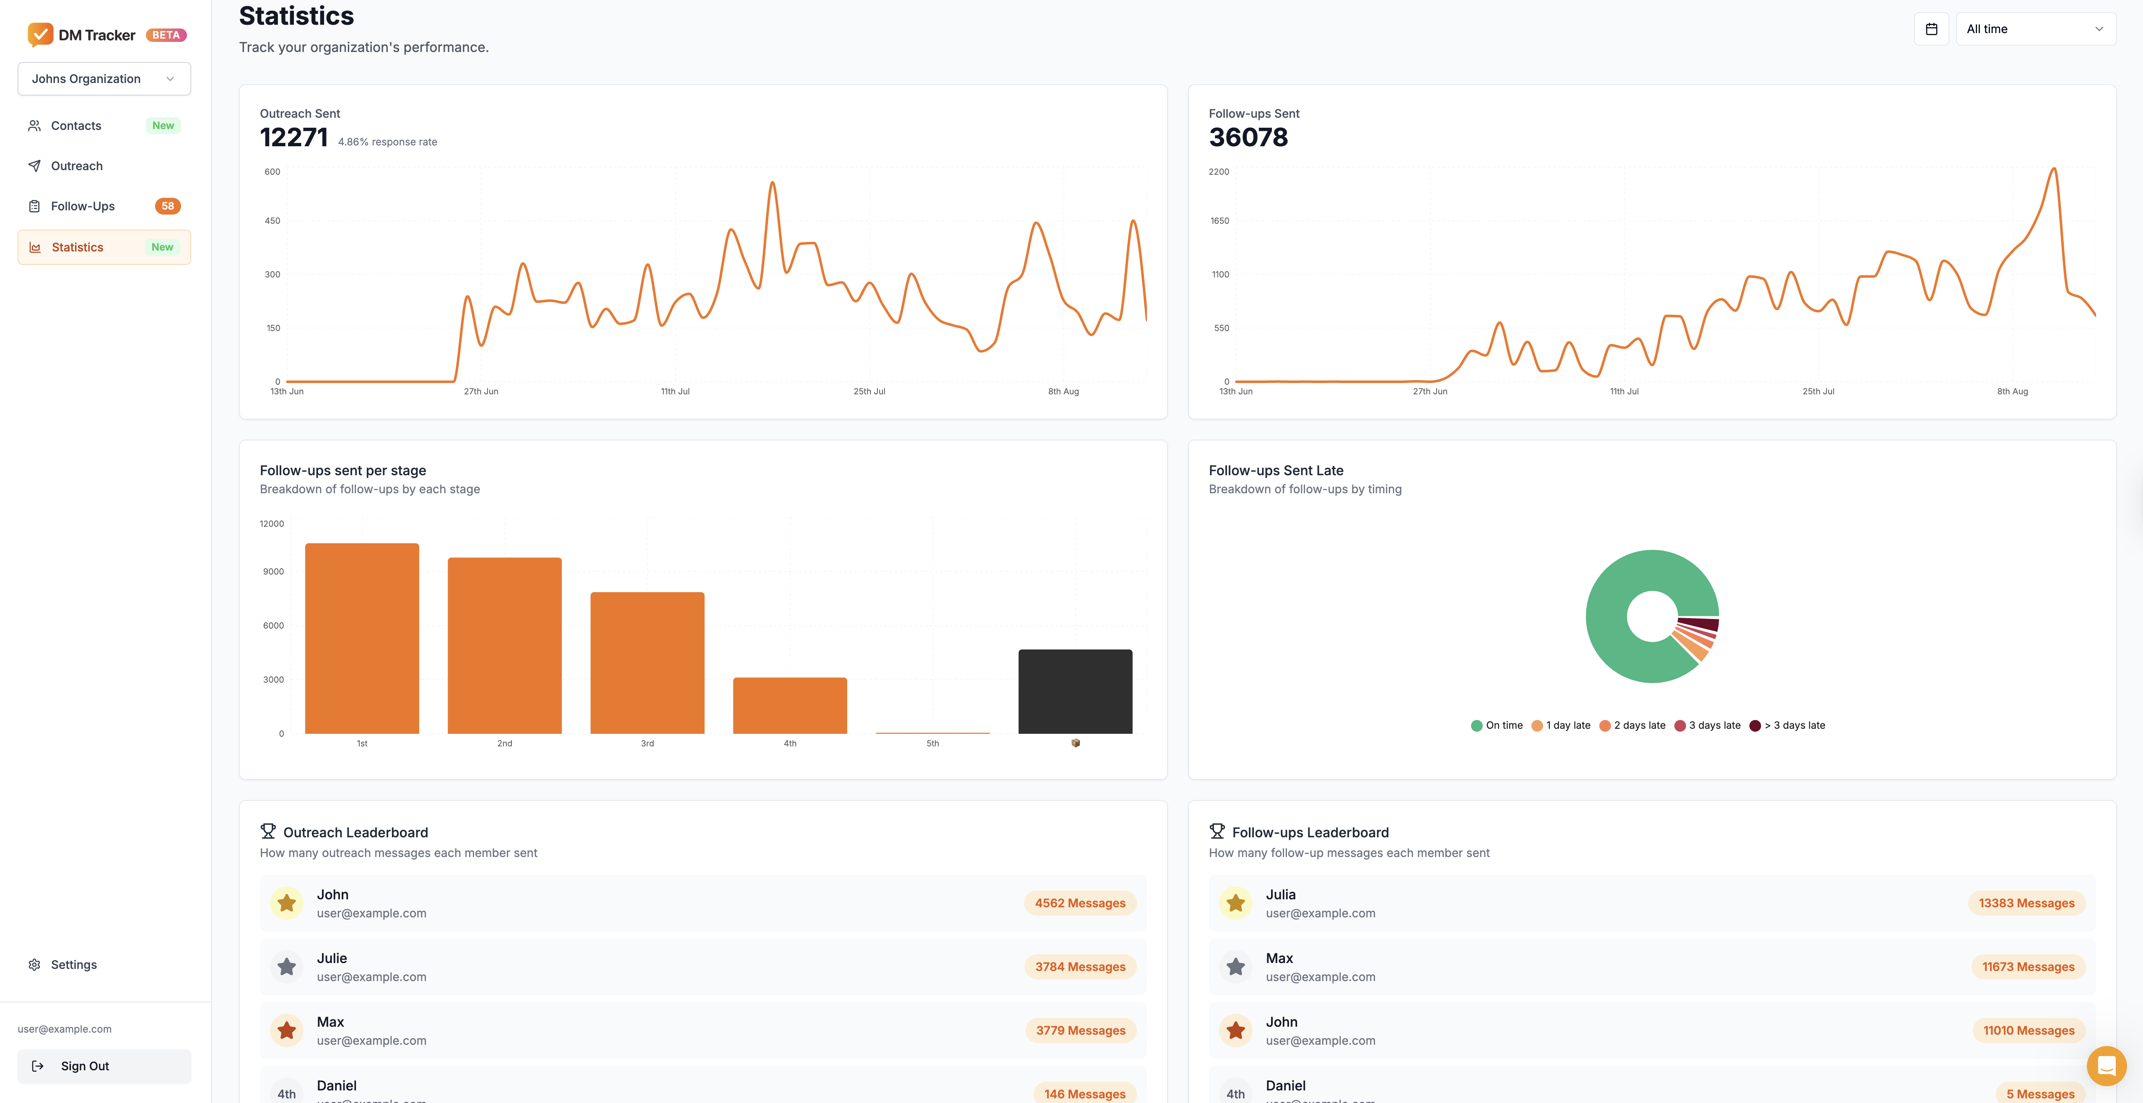Screen dimensions: 2143x1103
Task: Select the Statistics chart icon
Action: coord(34,247)
